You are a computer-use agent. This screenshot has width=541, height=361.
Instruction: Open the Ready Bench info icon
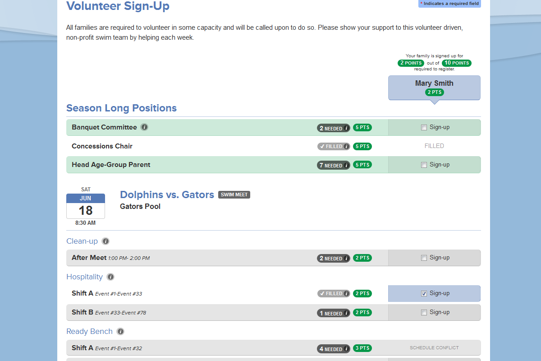120,331
